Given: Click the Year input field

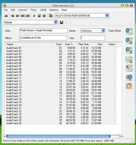Looking at the screenshot, I should coord(93,38).
